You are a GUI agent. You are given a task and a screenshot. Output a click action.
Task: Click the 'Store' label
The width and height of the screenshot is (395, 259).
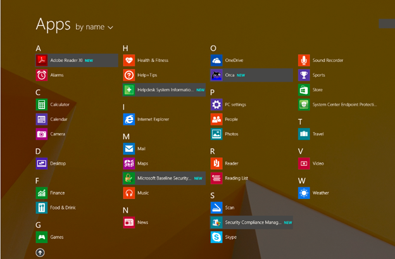[317, 90]
